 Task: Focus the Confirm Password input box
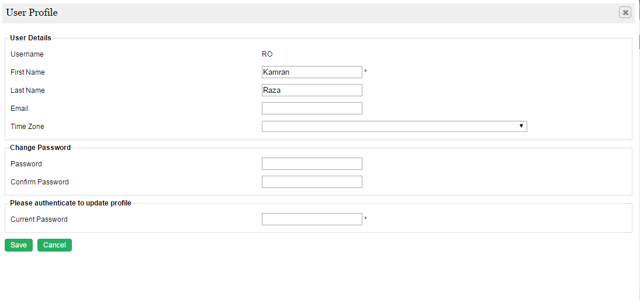[312, 182]
